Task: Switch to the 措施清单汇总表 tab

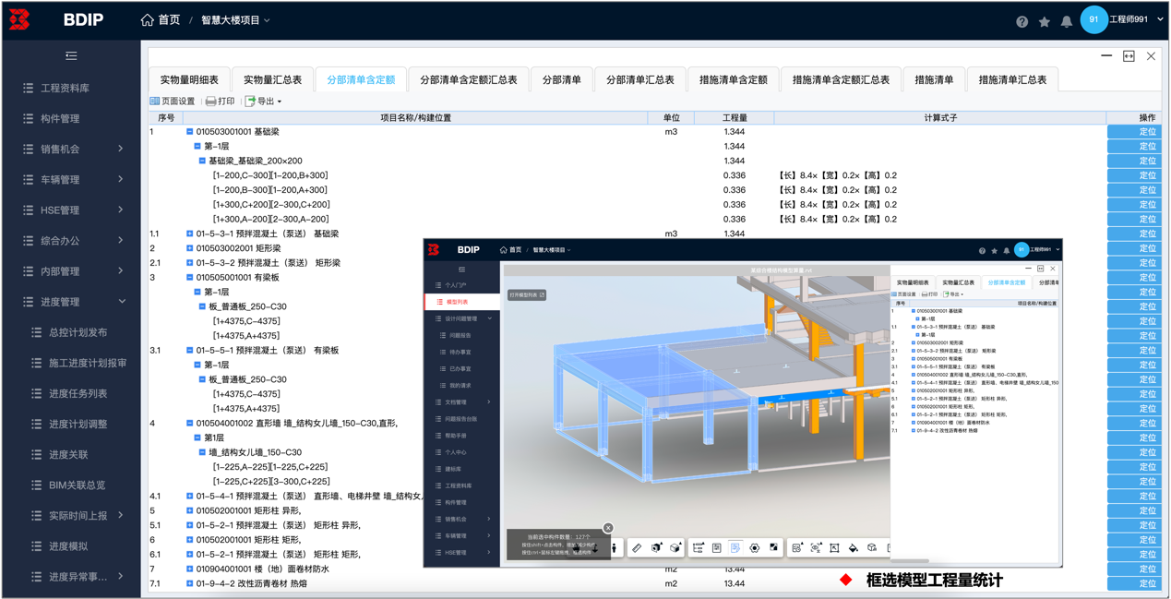Action: [1012, 80]
